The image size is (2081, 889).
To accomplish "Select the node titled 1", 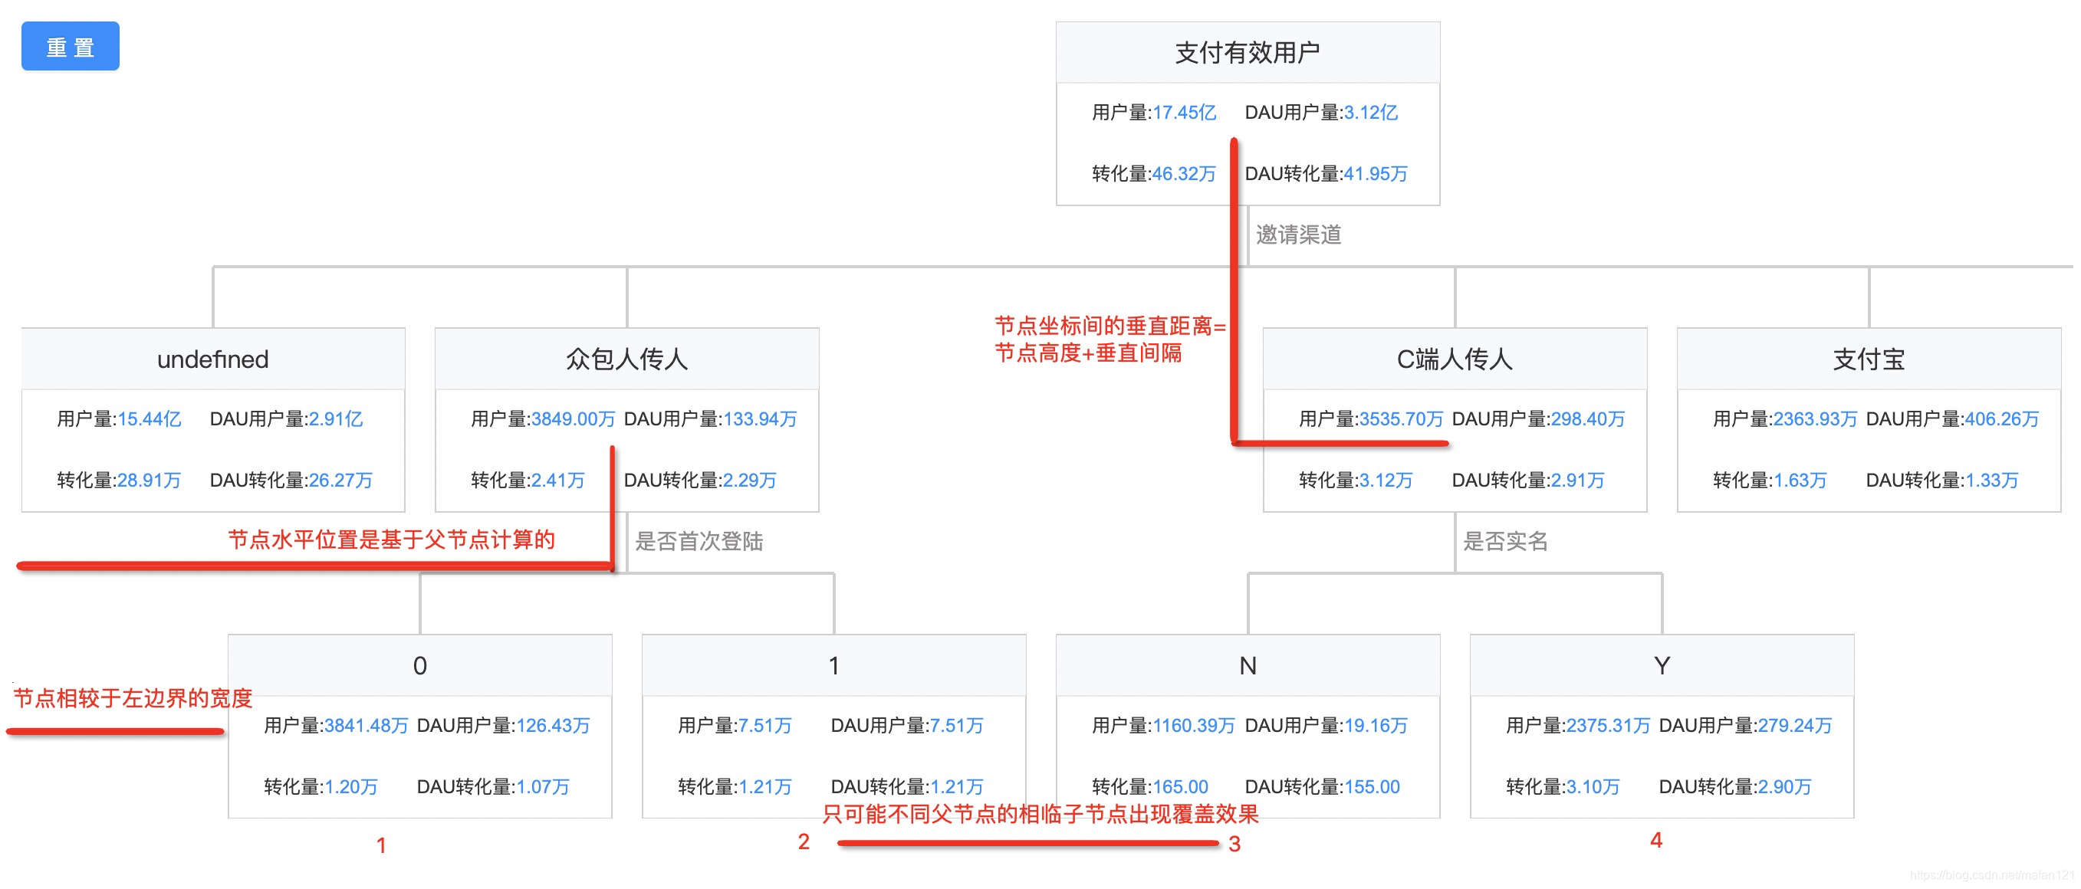I will click(x=833, y=665).
